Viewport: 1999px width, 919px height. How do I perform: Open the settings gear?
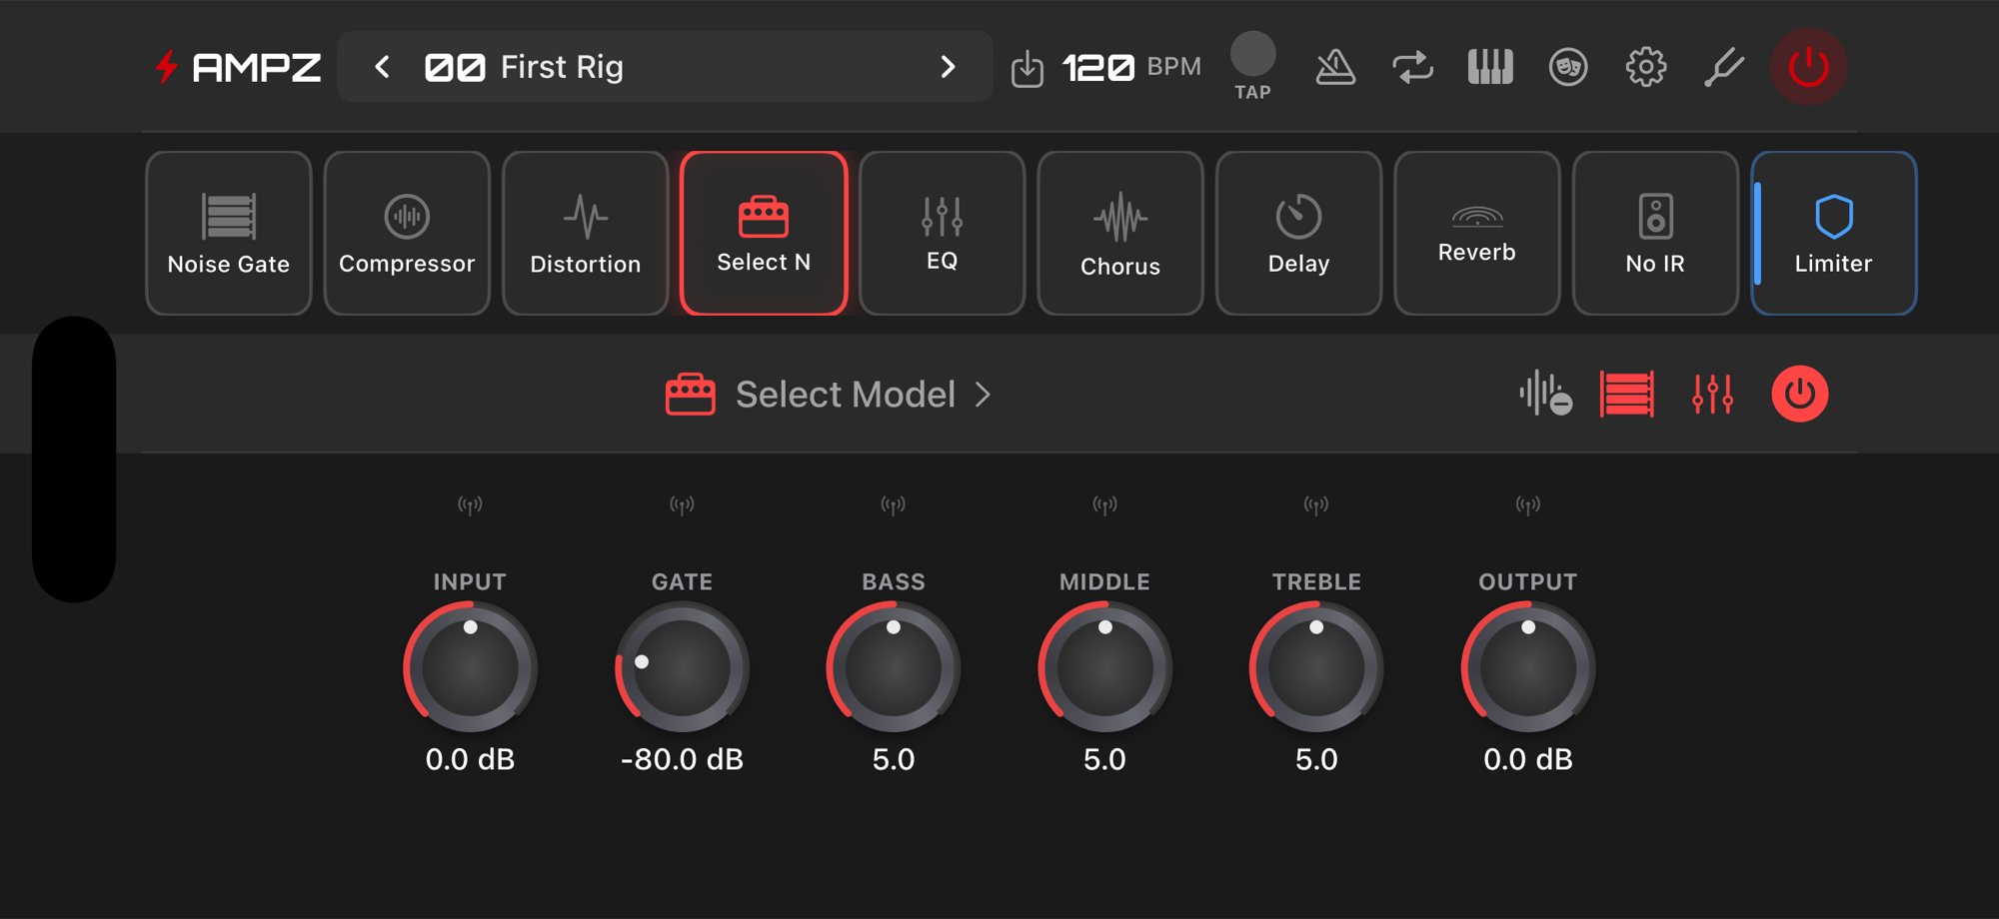coord(1645,67)
